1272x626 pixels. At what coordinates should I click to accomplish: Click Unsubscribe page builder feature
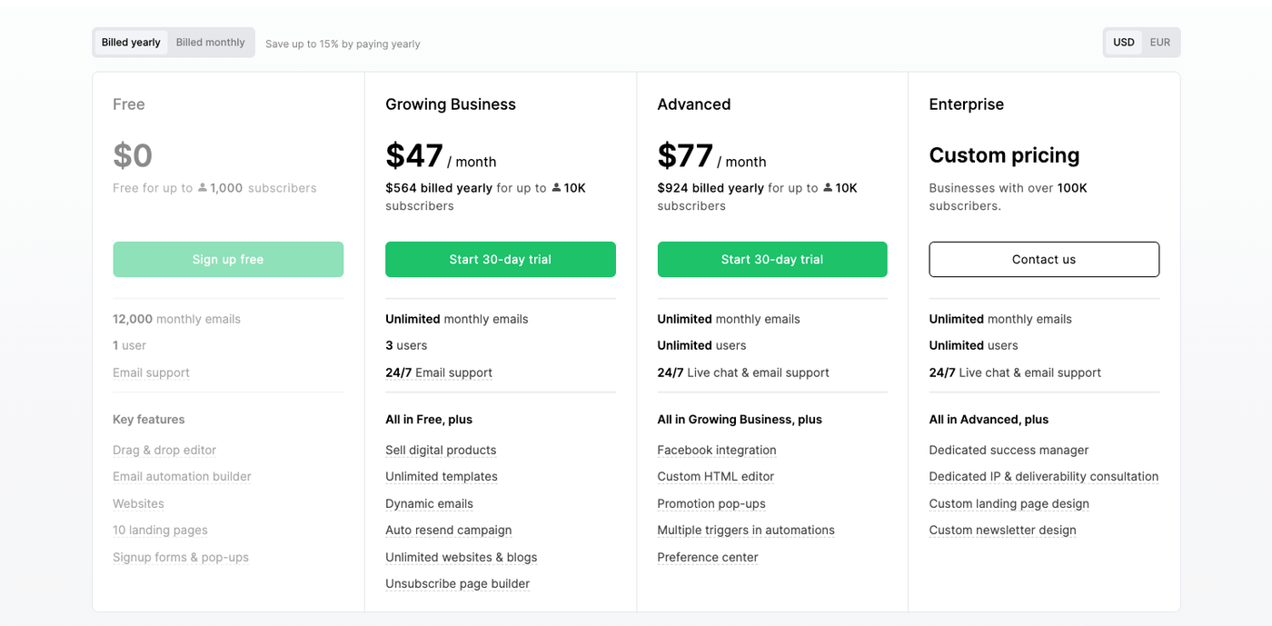point(458,583)
